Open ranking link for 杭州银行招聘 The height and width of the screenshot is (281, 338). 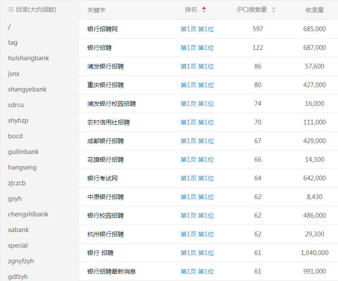197,234
